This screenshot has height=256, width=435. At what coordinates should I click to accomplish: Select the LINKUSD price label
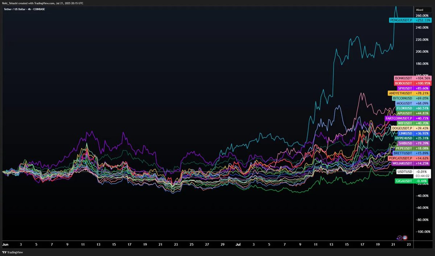[x=405, y=134]
